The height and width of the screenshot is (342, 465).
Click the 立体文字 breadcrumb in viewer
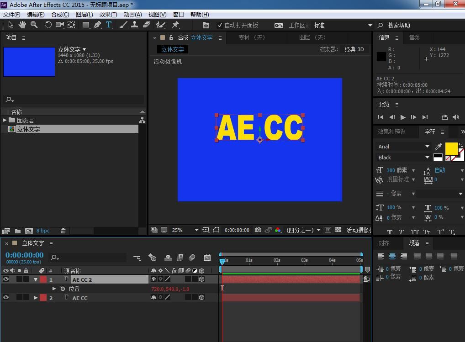click(172, 49)
